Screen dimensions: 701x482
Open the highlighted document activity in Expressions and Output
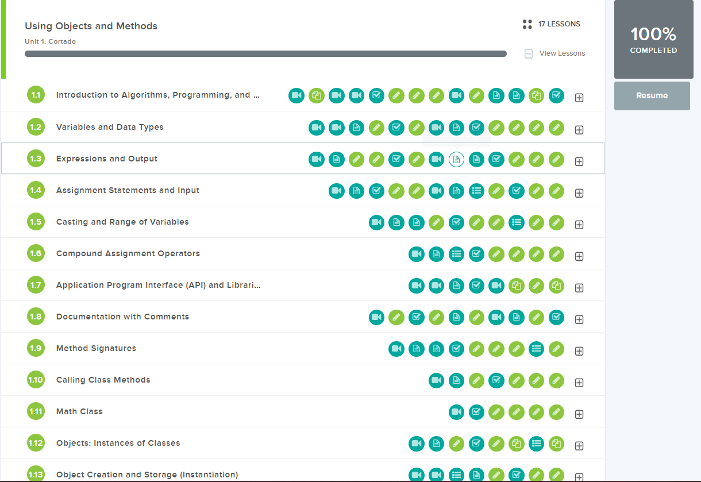(456, 159)
